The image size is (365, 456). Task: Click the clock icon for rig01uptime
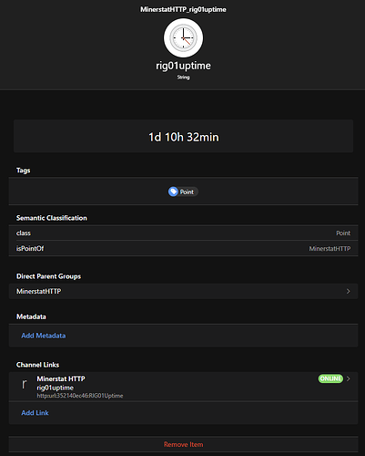pyautogui.click(x=183, y=38)
